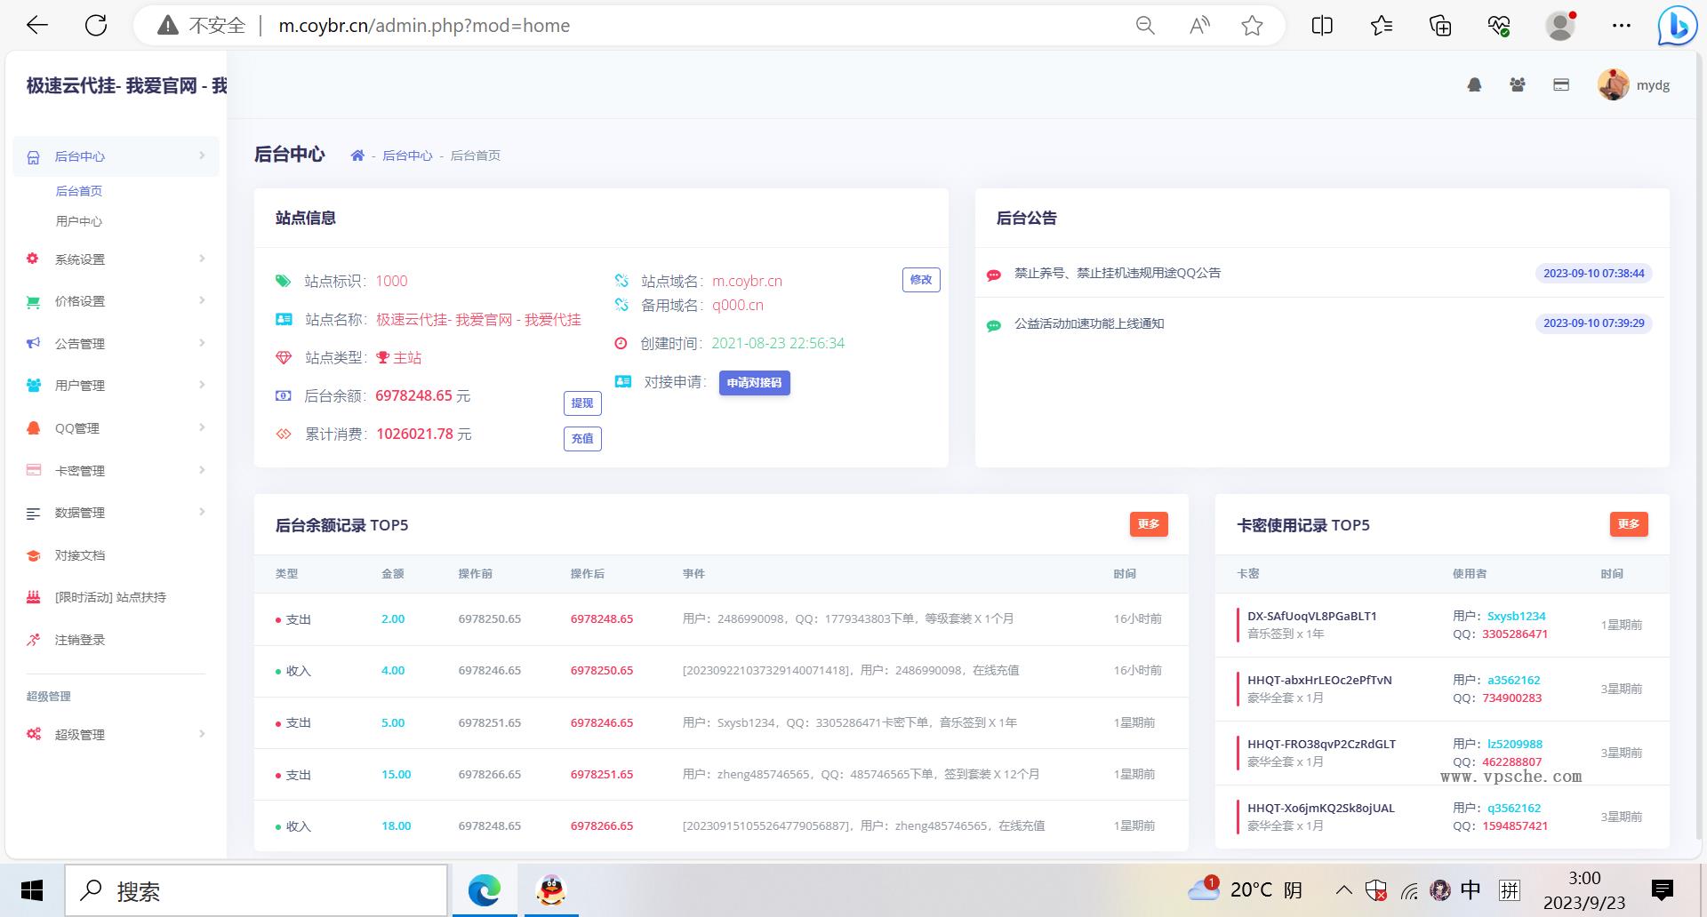Select the QQ管理 penguin icon
The height and width of the screenshot is (917, 1707).
tap(32, 427)
